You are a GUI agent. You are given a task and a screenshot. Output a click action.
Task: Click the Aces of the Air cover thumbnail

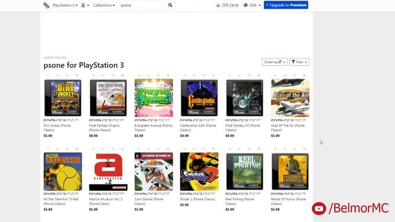coord(290,98)
